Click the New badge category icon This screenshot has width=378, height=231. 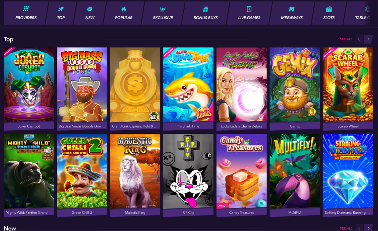point(90,9)
